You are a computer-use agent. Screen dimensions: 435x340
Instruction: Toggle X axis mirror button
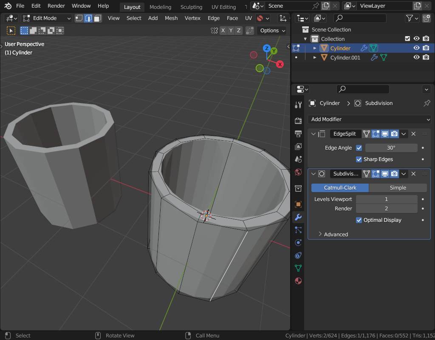pos(223,31)
